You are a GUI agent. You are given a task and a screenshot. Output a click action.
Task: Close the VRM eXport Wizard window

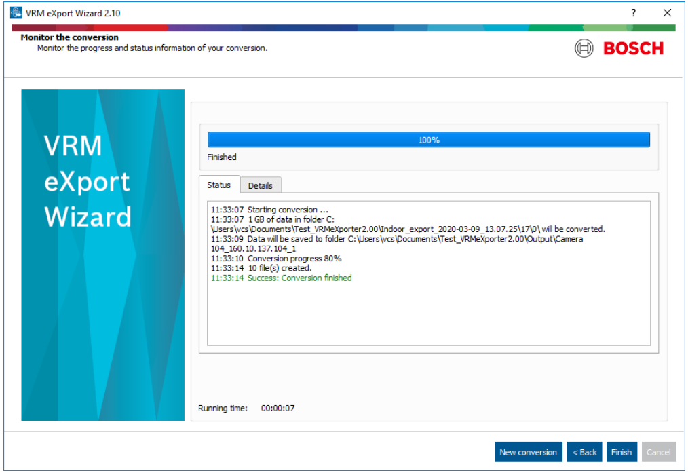(x=667, y=13)
